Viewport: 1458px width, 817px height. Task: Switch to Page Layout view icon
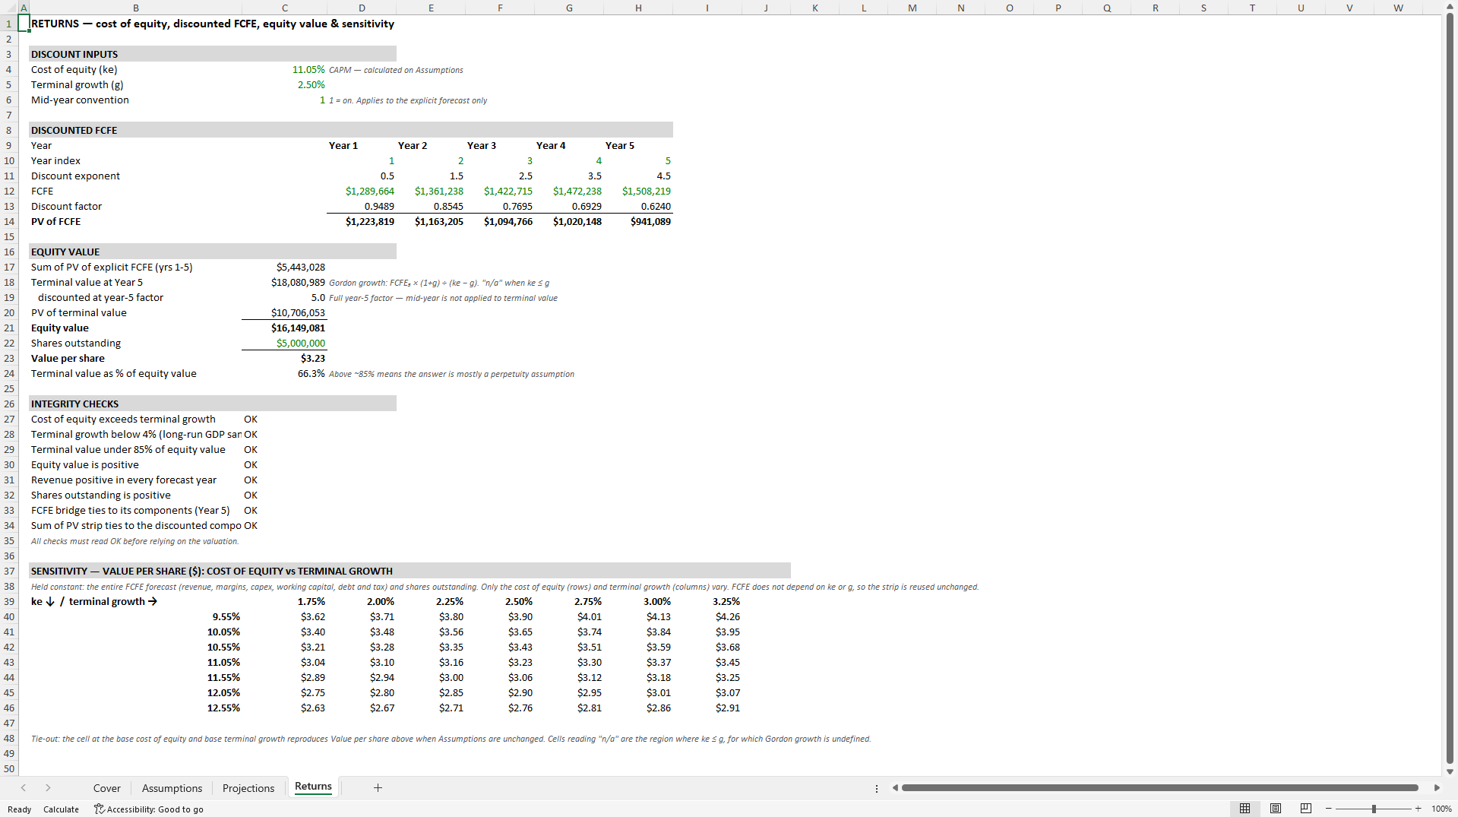pos(1276,809)
